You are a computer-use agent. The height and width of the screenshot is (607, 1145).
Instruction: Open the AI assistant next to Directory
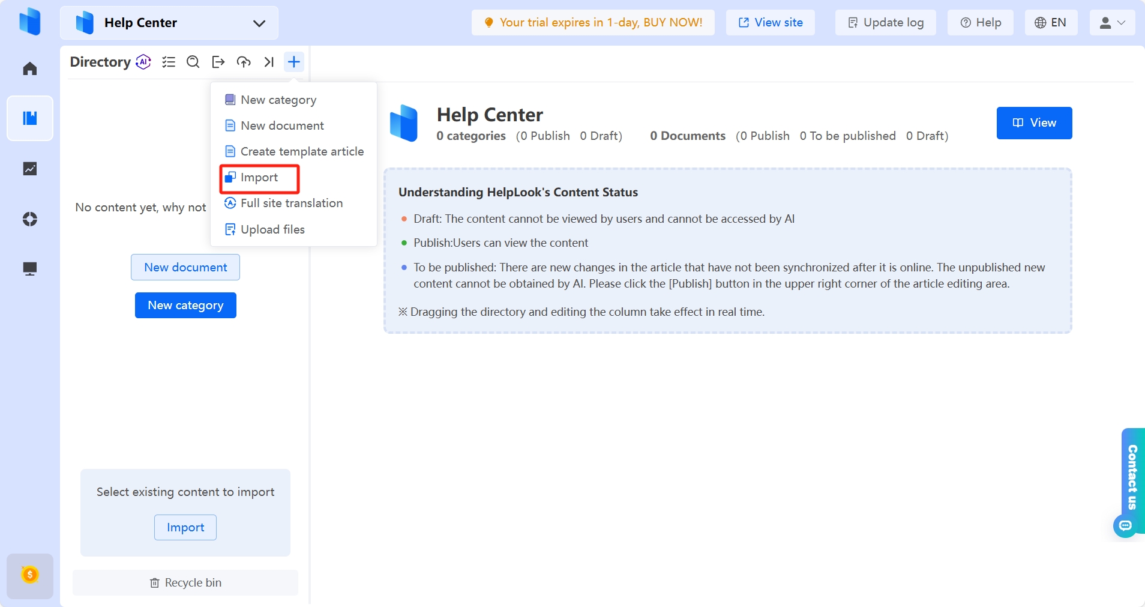click(x=143, y=62)
